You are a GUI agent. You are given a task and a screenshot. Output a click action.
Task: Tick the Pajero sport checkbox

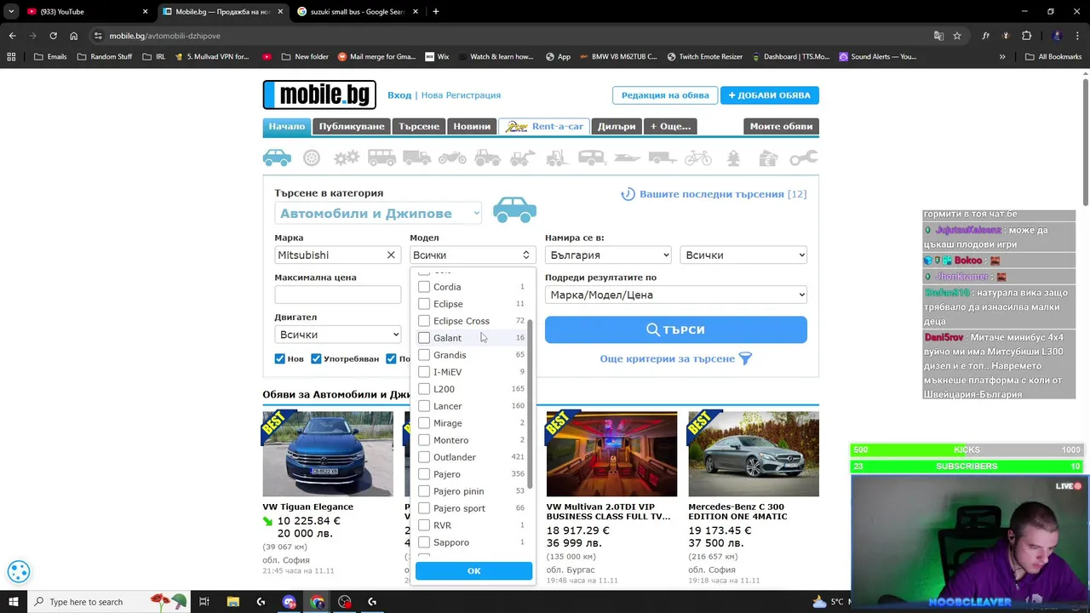[x=424, y=508]
